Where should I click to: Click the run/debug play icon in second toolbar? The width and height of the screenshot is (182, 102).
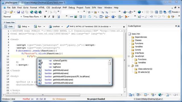(x=140, y=17)
